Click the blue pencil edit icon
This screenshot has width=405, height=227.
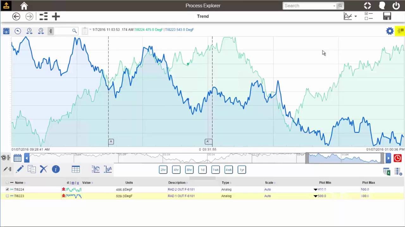[20, 170]
